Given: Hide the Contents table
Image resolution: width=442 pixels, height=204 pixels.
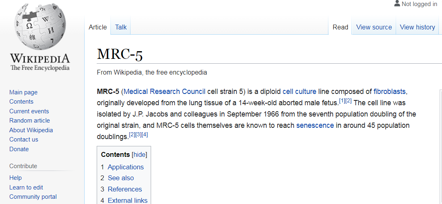Looking at the screenshot, I should (x=139, y=154).
